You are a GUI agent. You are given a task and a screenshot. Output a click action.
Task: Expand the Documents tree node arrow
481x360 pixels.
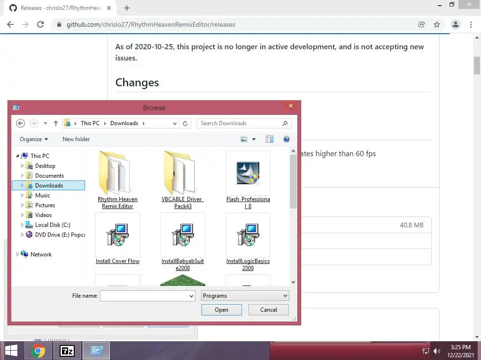tap(22, 176)
